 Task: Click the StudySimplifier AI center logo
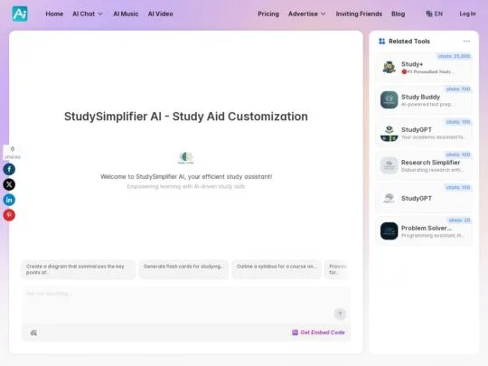tap(186, 158)
